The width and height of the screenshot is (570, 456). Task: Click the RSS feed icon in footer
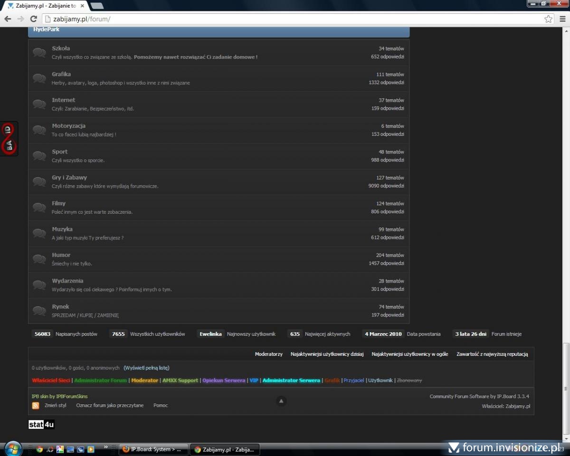[x=36, y=406]
